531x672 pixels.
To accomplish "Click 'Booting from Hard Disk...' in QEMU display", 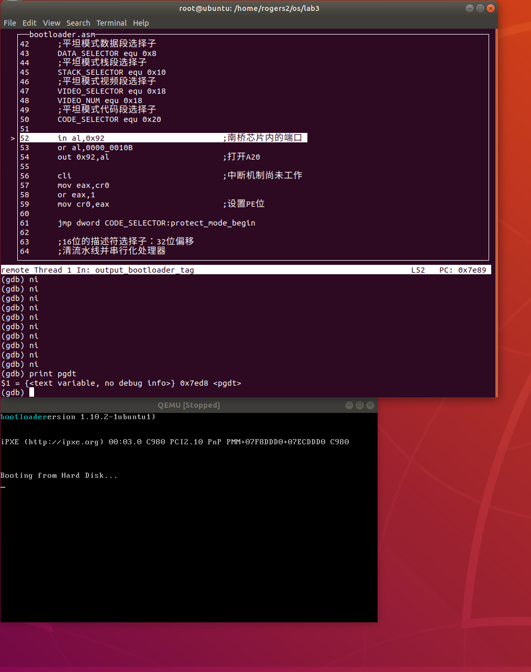I will [x=59, y=476].
